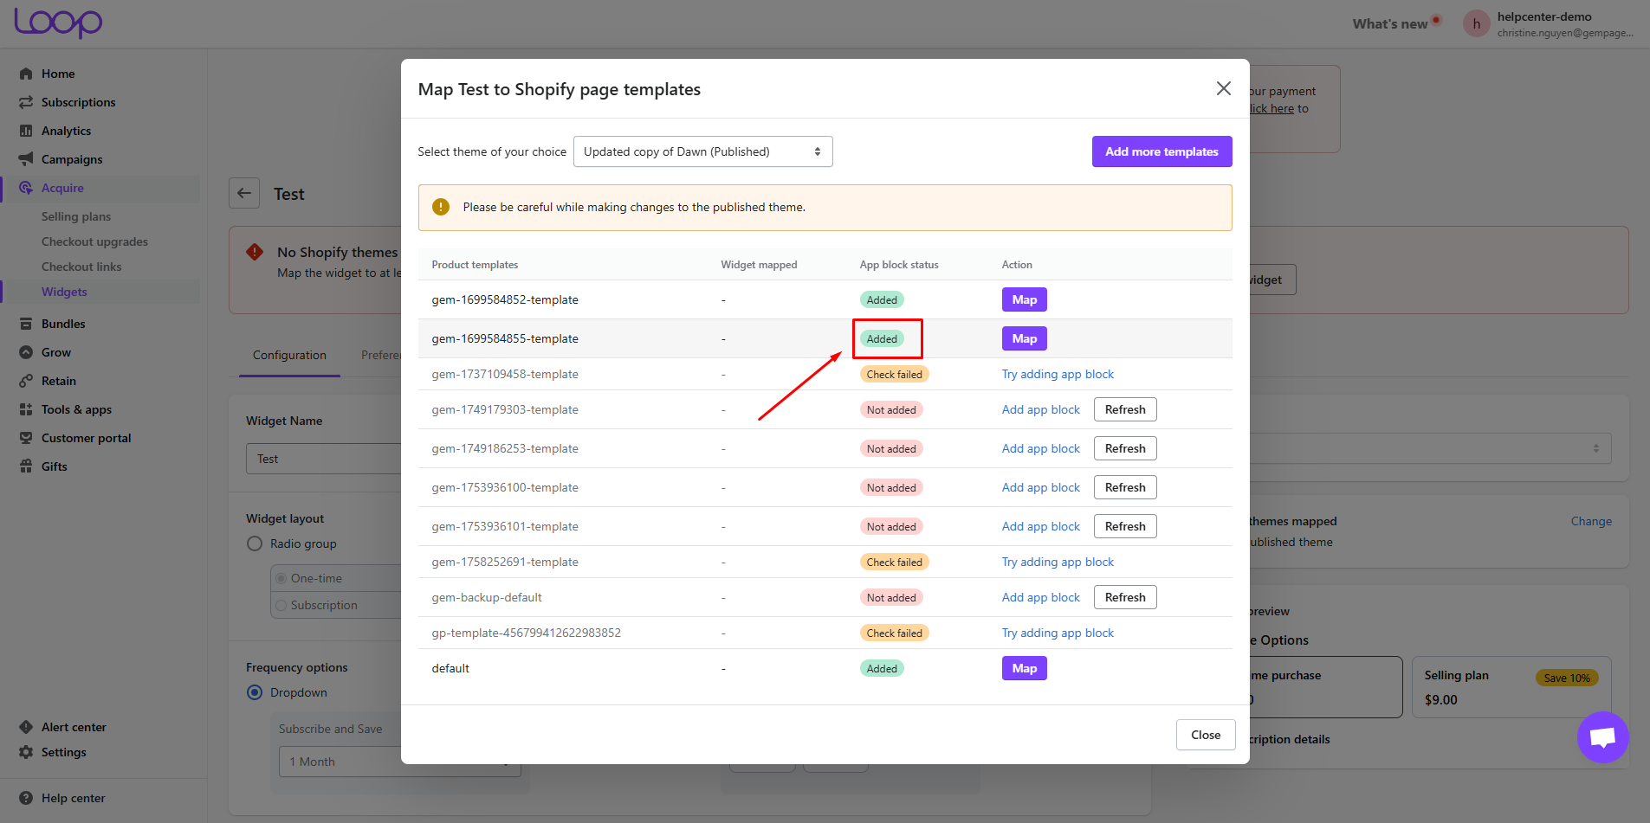Click Map for the default template

point(1024,668)
